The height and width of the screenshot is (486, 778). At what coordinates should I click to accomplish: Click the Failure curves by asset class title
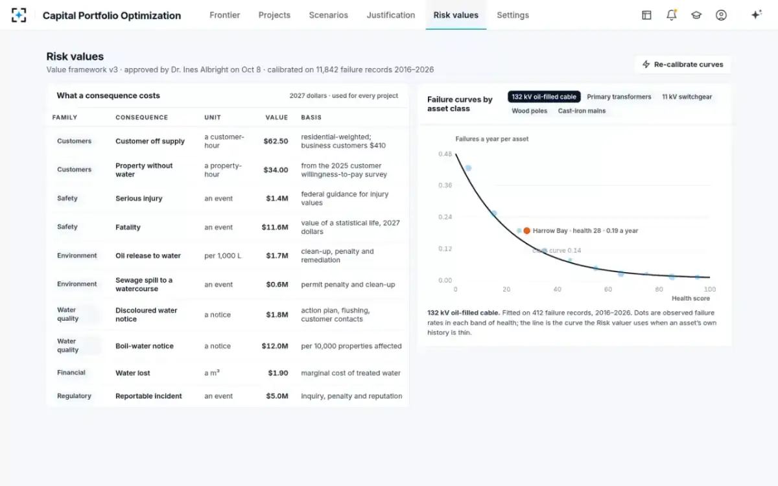click(460, 104)
